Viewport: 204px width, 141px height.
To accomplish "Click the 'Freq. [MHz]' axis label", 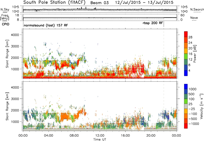I will (x=5, y=17).
